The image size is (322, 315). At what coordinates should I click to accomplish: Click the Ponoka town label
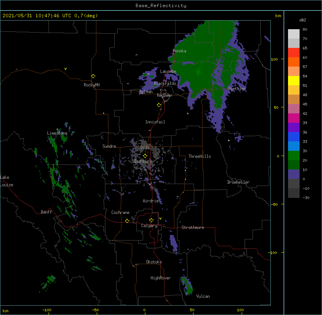(179, 51)
